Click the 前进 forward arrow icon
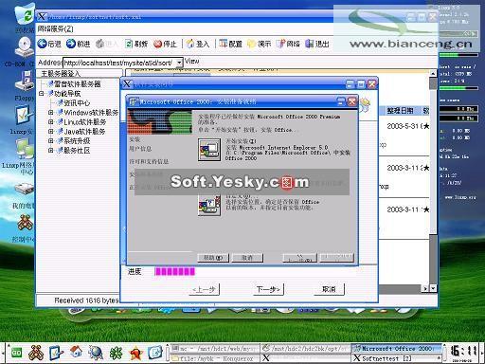Viewport: 485px width, 364px height. [71, 44]
